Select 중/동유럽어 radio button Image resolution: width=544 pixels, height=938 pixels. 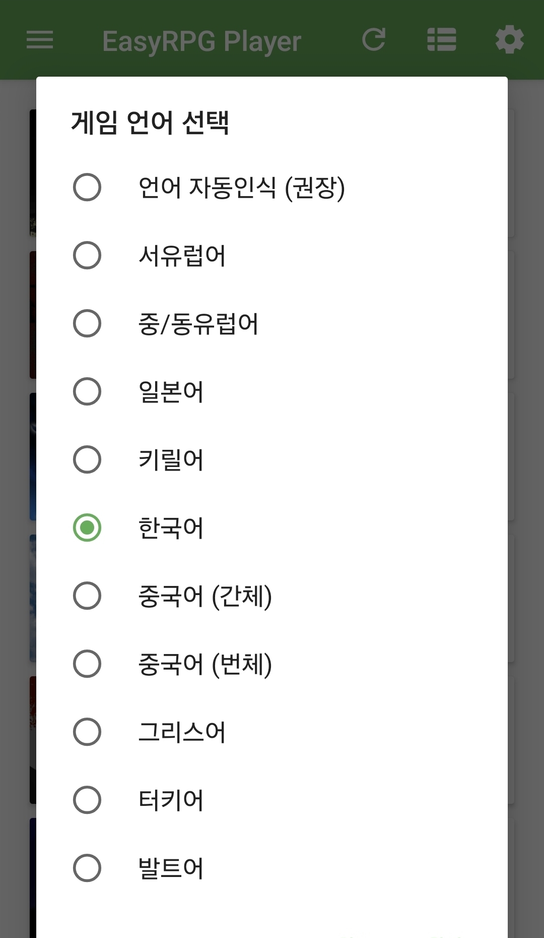coord(87,323)
